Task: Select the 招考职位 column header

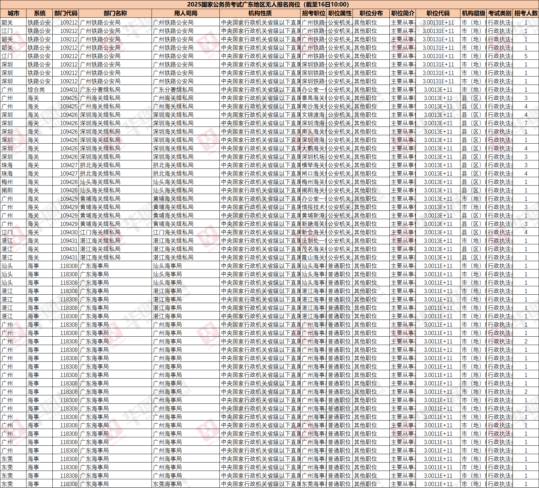Action: [x=313, y=13]
